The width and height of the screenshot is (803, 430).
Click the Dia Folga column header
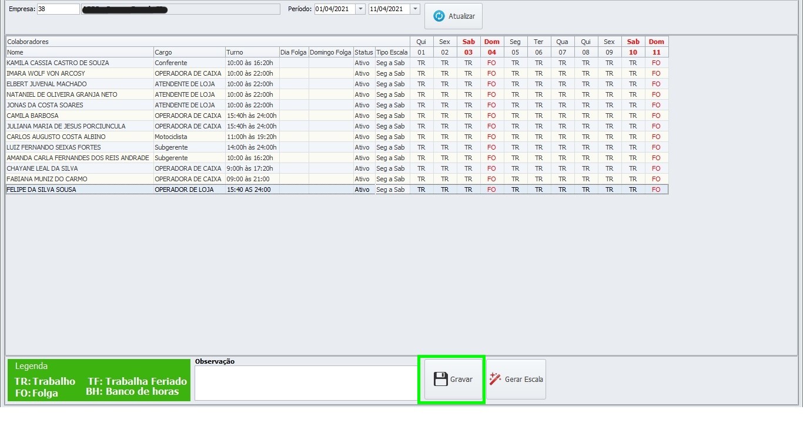[293, 52]
